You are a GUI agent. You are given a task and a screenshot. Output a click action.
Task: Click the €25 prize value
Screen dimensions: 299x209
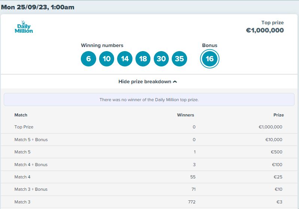tap(278, 177)
